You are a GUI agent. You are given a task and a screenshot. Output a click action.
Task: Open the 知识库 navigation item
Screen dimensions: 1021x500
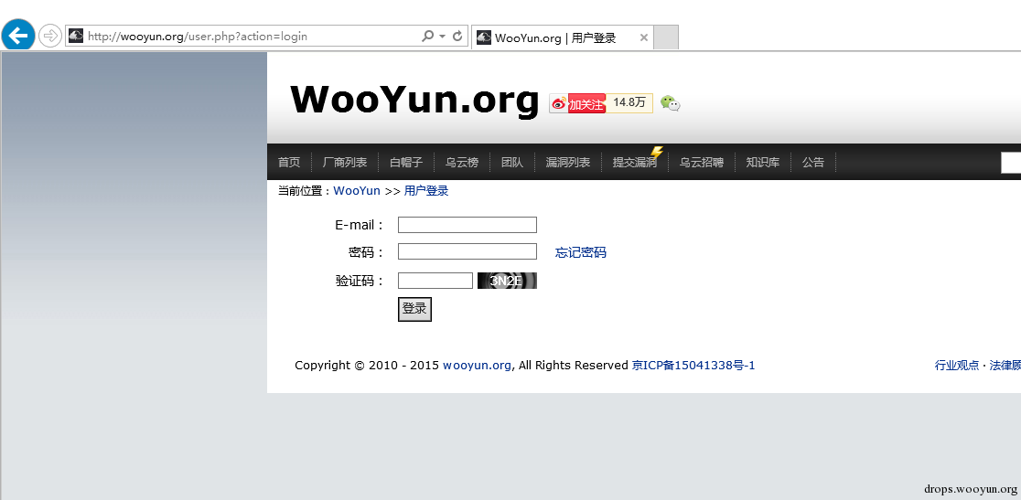tap(762, 162)
